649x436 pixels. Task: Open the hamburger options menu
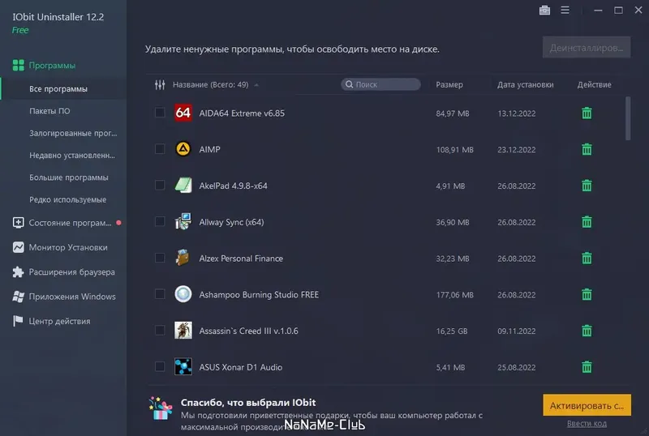565,10
